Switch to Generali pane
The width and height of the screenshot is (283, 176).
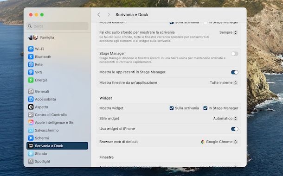pos(57,91)
